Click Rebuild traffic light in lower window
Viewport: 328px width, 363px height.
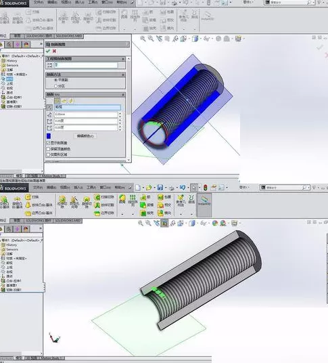coord(206,188)
